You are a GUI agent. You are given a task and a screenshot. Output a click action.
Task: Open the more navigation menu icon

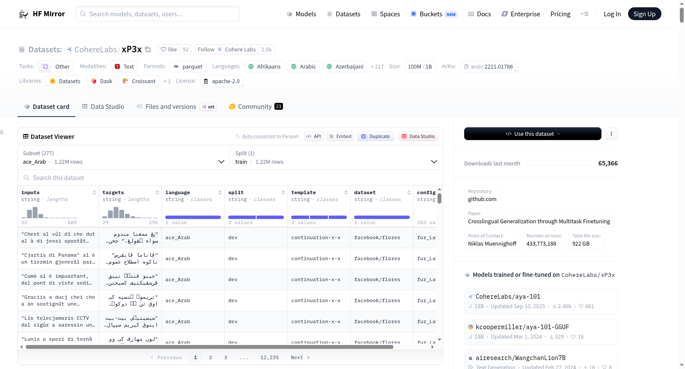coord(584,14)
